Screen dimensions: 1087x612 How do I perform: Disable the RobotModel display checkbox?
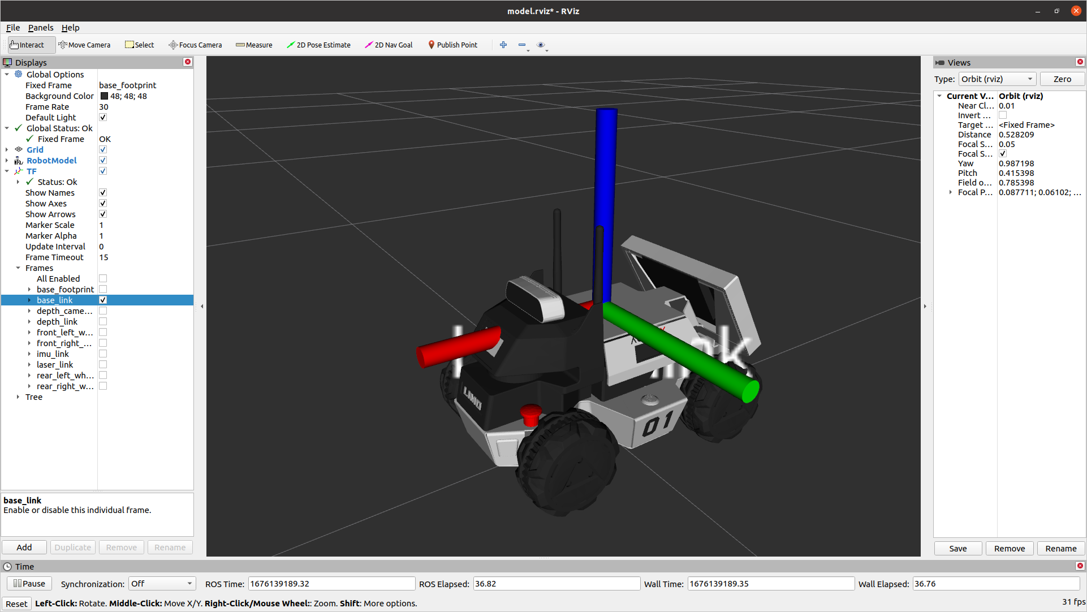[x=103, y=160]
